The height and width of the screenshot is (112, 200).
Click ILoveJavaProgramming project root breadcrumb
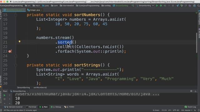(12, 6)
